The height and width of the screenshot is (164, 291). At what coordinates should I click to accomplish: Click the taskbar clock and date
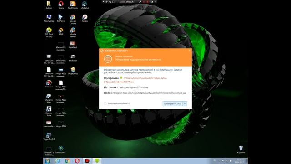240,161
